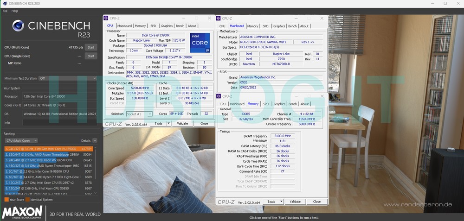This screenshot has height=221, width=464.
Task: Click the orange Your Score legend swatch
Action: point(6,200)
